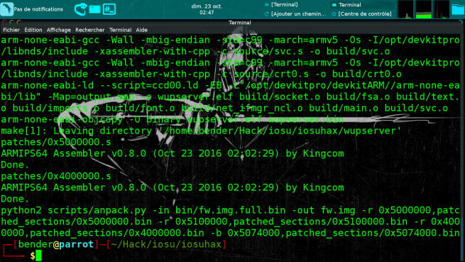The height and width of the screenshot is (262, 465).
Task: Open the Rechercher menu
Action: pyautogui.click(x=90, y=30)
